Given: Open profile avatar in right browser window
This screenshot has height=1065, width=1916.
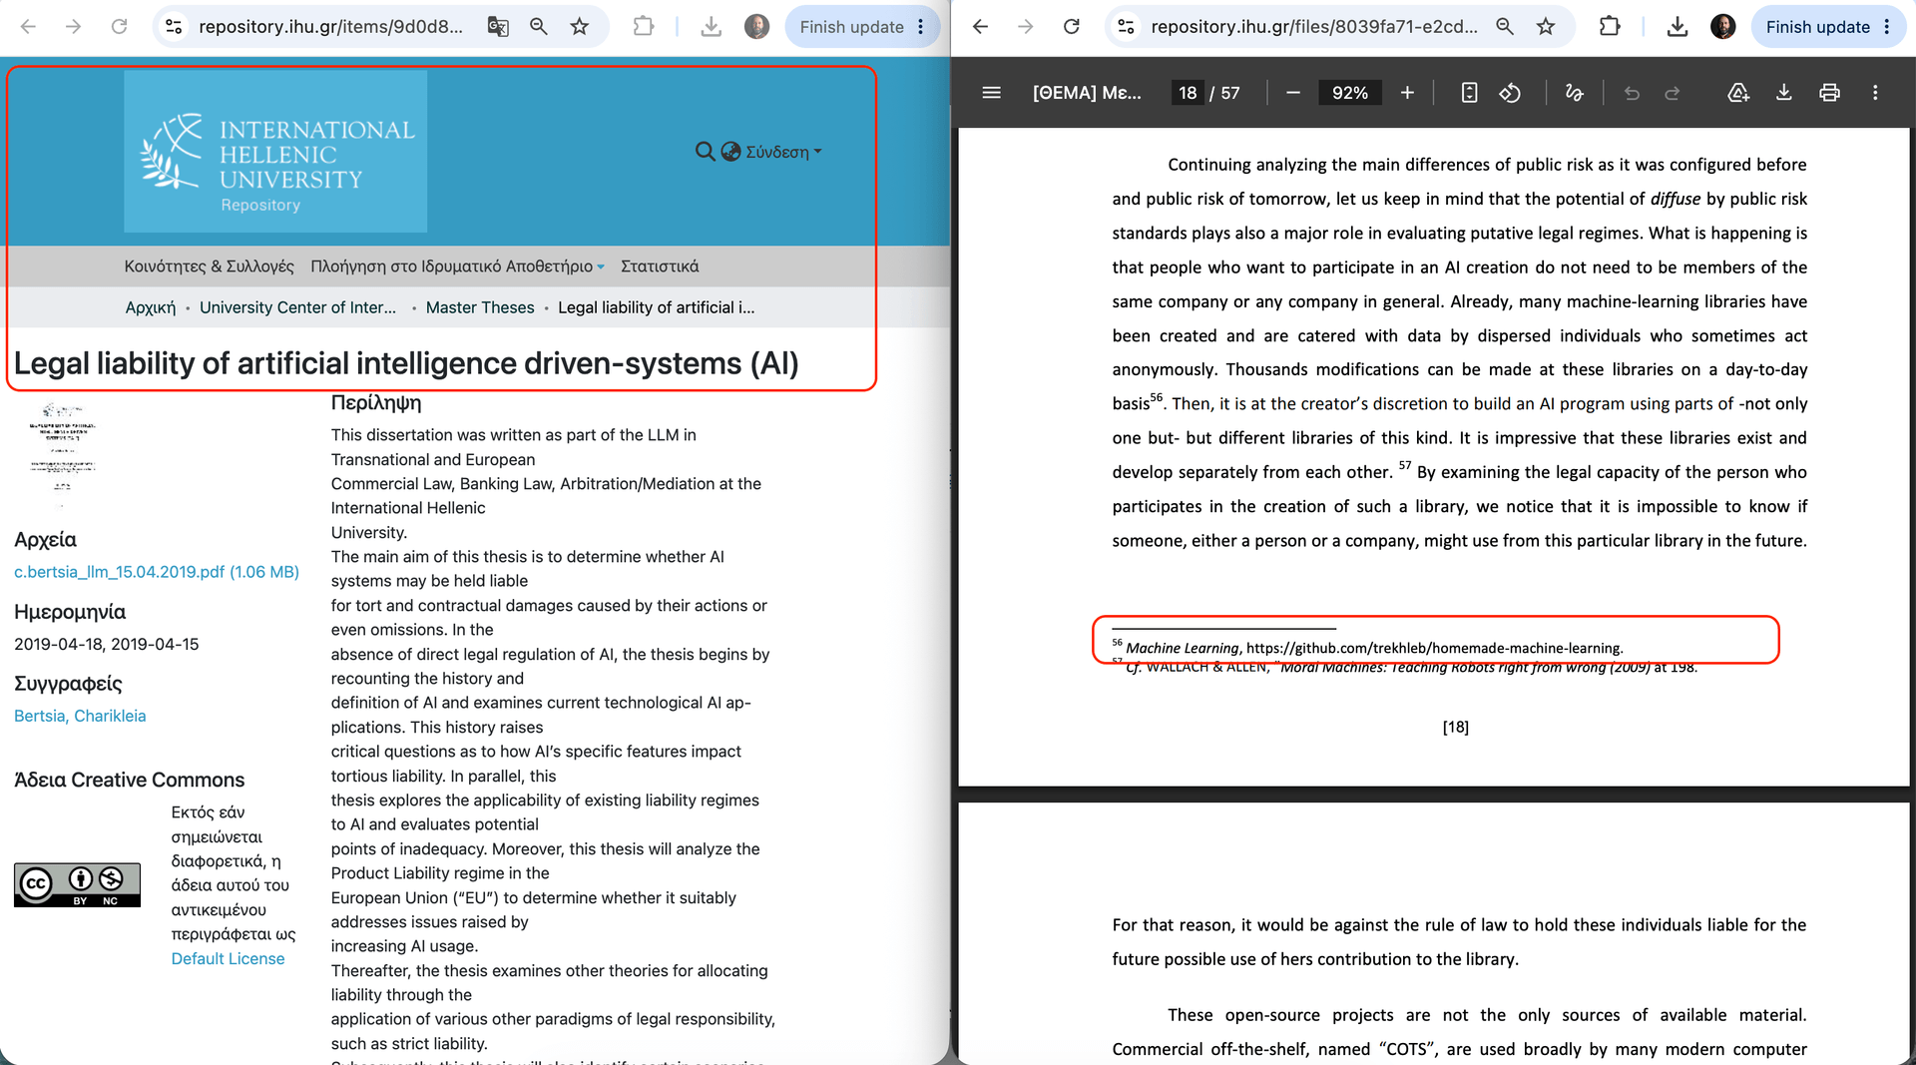Looking at the screenshot, I should click(x=1723, y=27).
